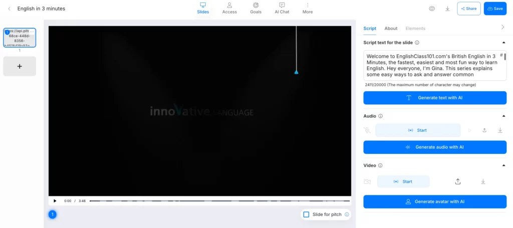Click the Save button
513x228 pixels.
495,9
